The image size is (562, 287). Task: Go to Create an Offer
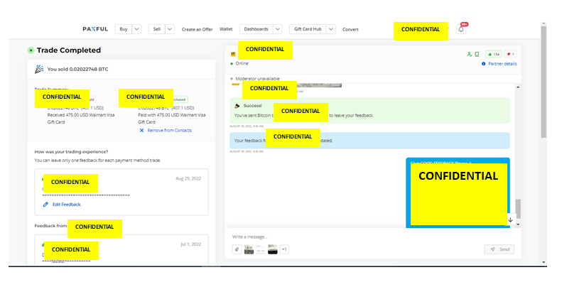click(x=197, y=29)
